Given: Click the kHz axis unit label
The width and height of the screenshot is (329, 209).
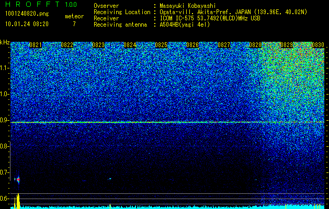Looking at the screenshot, I should click(5, 42).
